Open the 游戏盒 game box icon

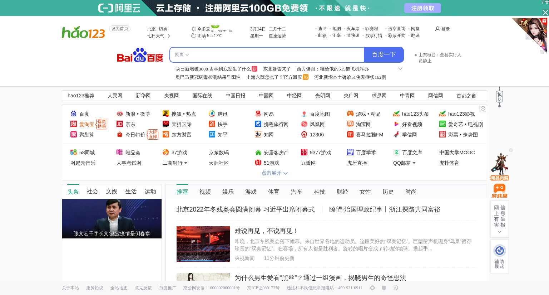(x=499, y=191)
